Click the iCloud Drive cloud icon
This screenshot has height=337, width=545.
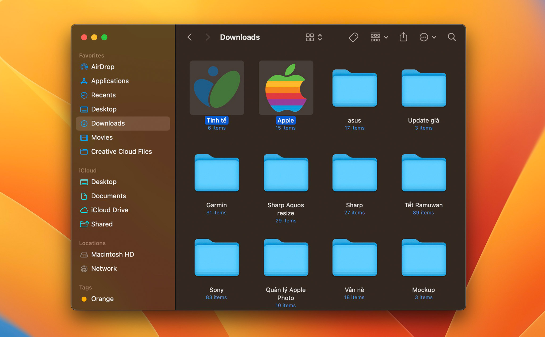[84, 210]
